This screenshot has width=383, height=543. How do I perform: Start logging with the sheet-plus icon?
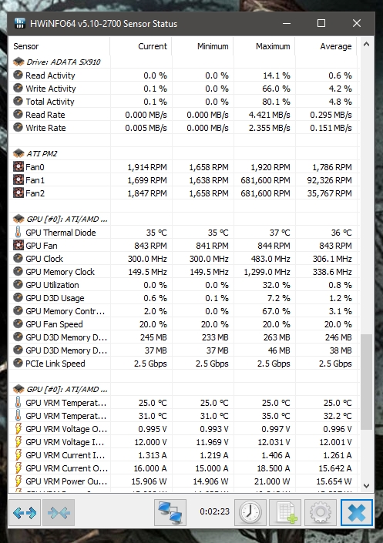(x=286, y=512)
